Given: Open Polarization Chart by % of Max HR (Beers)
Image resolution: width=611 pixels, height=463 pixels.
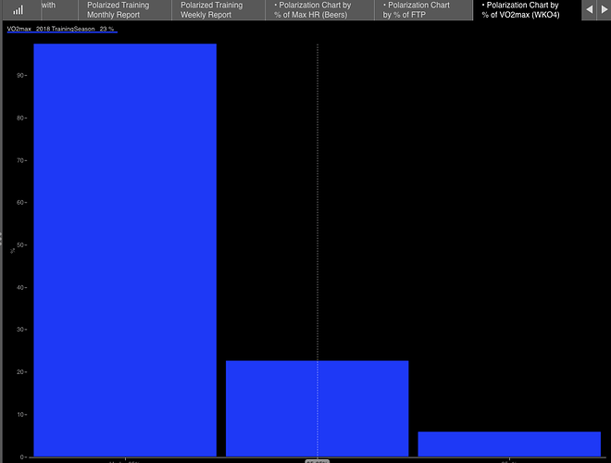Looking at the screenshot, I should click(320, 10).
